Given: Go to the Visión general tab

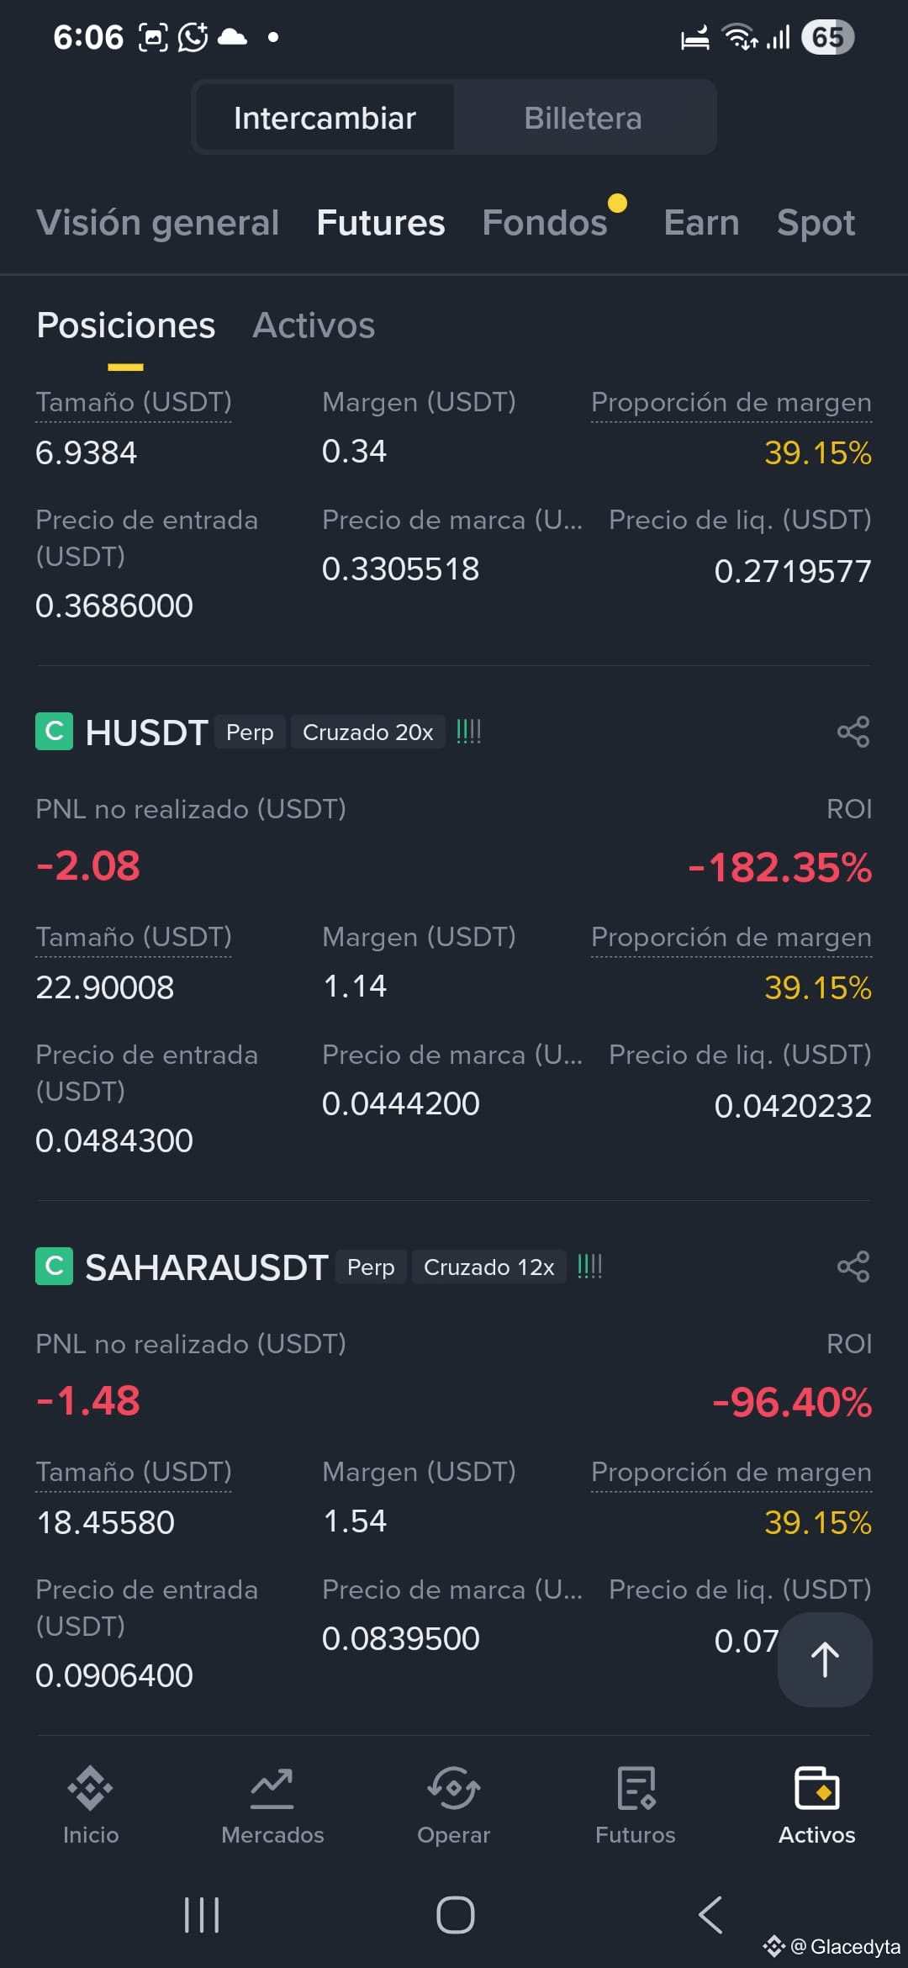Looking at the screenshot, I should click(157, 223).
